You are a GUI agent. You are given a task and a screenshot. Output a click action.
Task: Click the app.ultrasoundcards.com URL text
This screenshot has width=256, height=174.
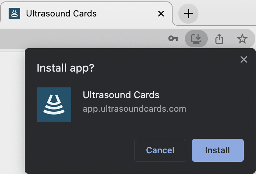[134, 108]
